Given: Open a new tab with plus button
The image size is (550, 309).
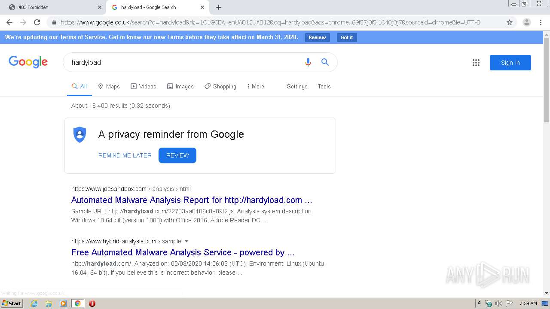Looking at the screenshot, I should point(219,7).
